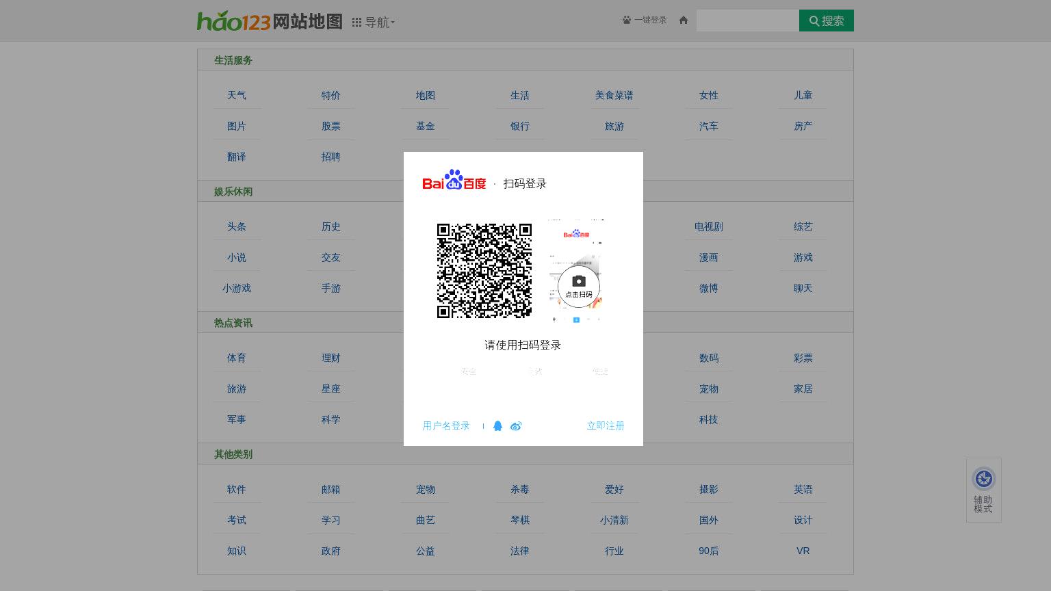Screen dimensions: 1051x591
Task: Switch to 用户名登录
Action: (x=446, y=425)
